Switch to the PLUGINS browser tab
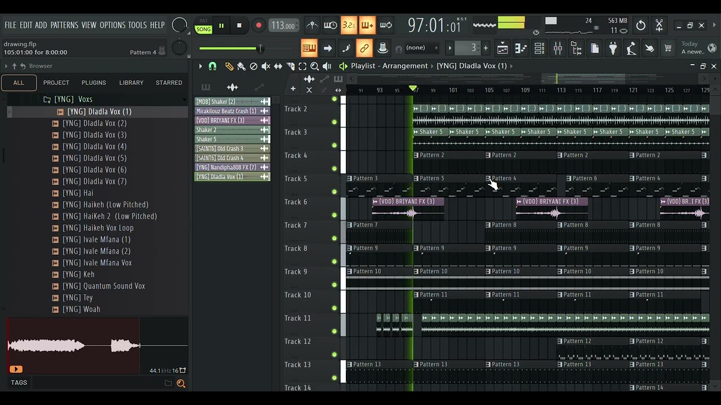Screen dimensions: 721x405 94,83
